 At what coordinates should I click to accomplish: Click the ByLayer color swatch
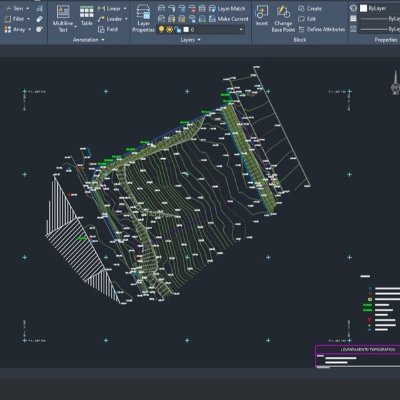point(363,8)
